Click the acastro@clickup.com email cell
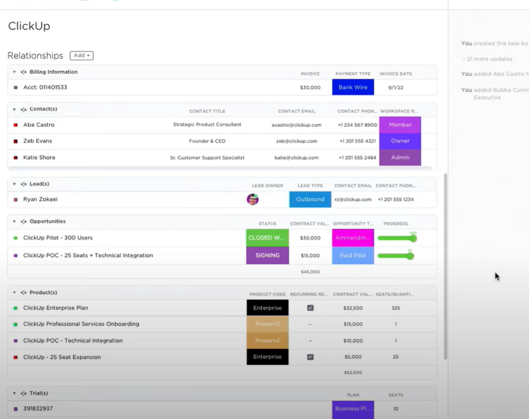Viewport: 529px width, 419px height. [x=296, y=125]
